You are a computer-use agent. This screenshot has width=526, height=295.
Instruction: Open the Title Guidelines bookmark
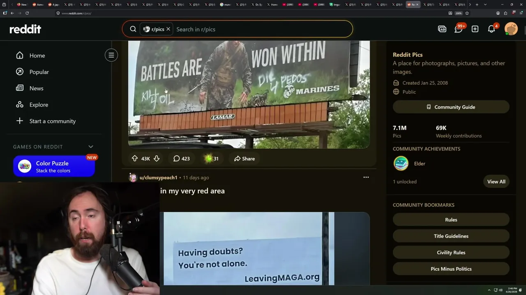click(451, 236)
